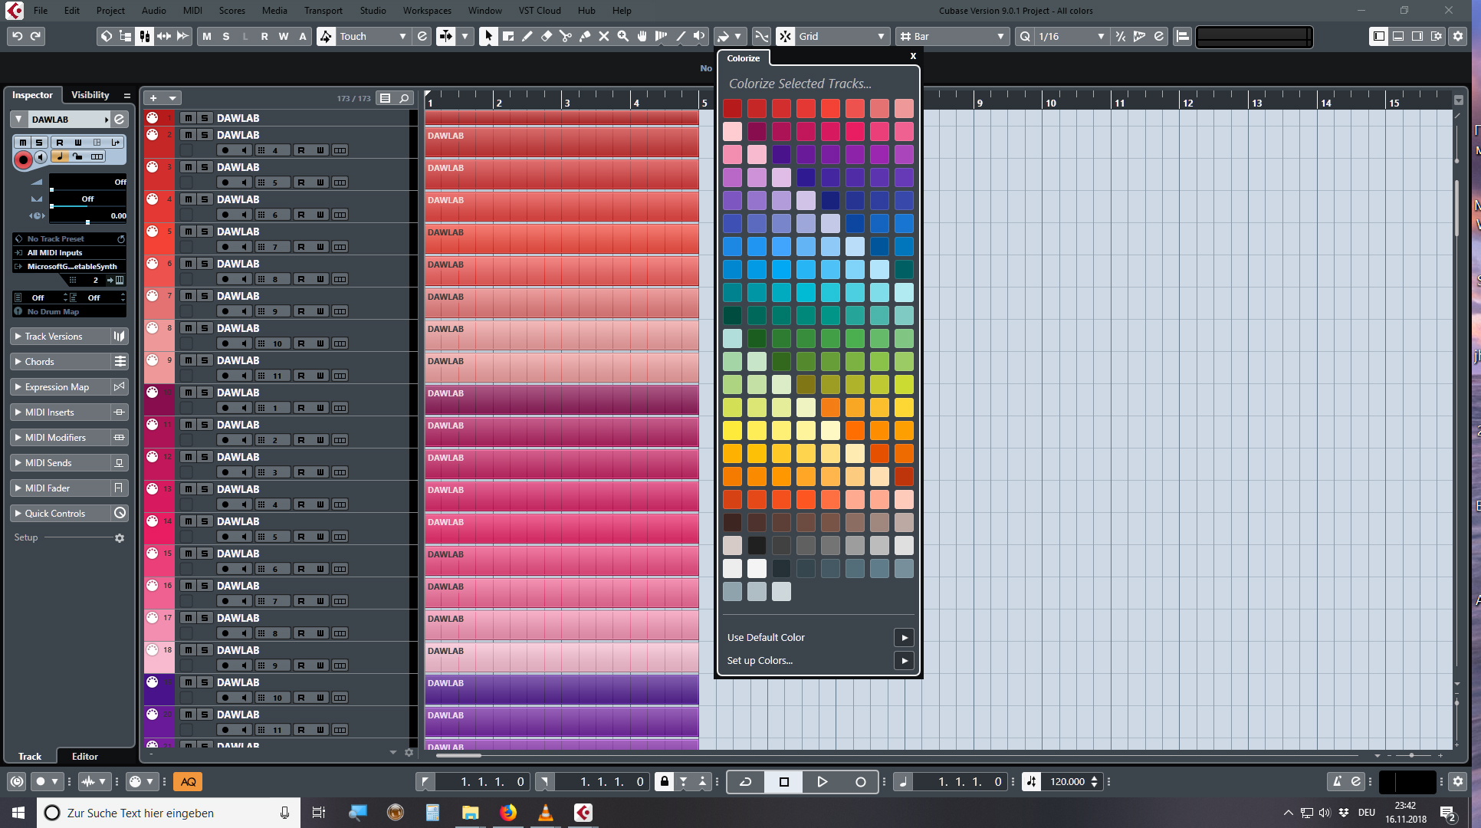The width and height of the screenshot is (1481, 828).
Task: Select the Glue tool
Action: (x=585, y=36)
